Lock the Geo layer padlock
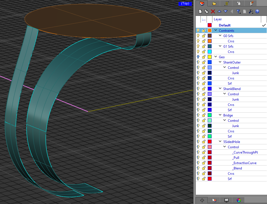The image size is (267, 204). [x=204, y=57]
